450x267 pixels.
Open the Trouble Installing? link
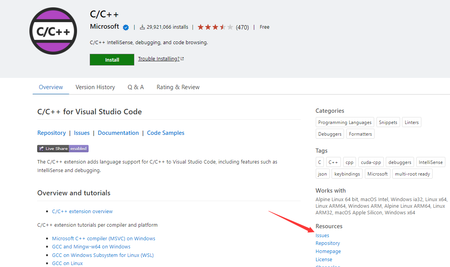(x=161, y=59)
